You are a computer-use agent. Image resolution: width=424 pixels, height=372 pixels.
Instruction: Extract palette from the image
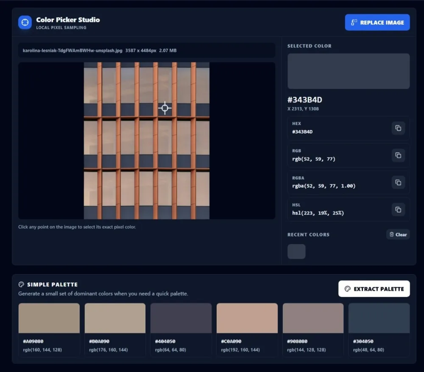[x=374, y=289]
